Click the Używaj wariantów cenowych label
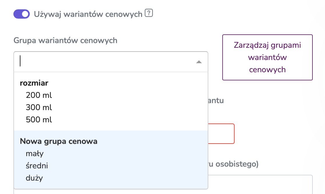325x194 pixels. (88, 14)
